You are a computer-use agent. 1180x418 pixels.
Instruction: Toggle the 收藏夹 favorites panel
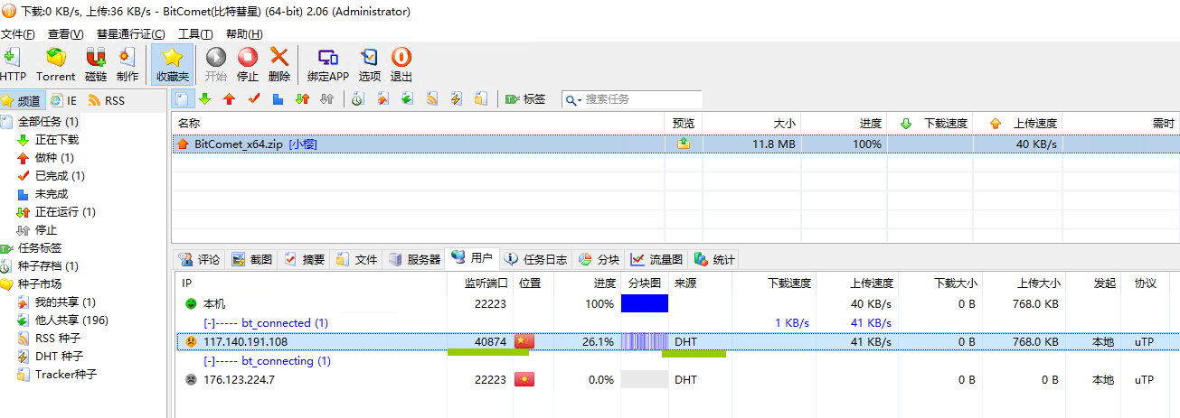click(173, 64)
